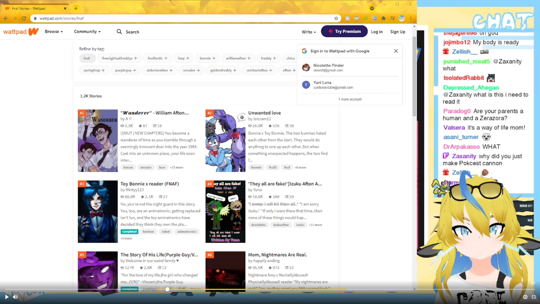Add the bonnie tag filter
Viewport: 540px width, 304px height.
point(208,58)
